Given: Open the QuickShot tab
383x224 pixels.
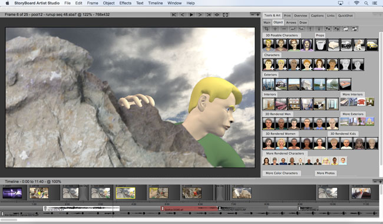Looking at the screenshot, I should point(345,16).
